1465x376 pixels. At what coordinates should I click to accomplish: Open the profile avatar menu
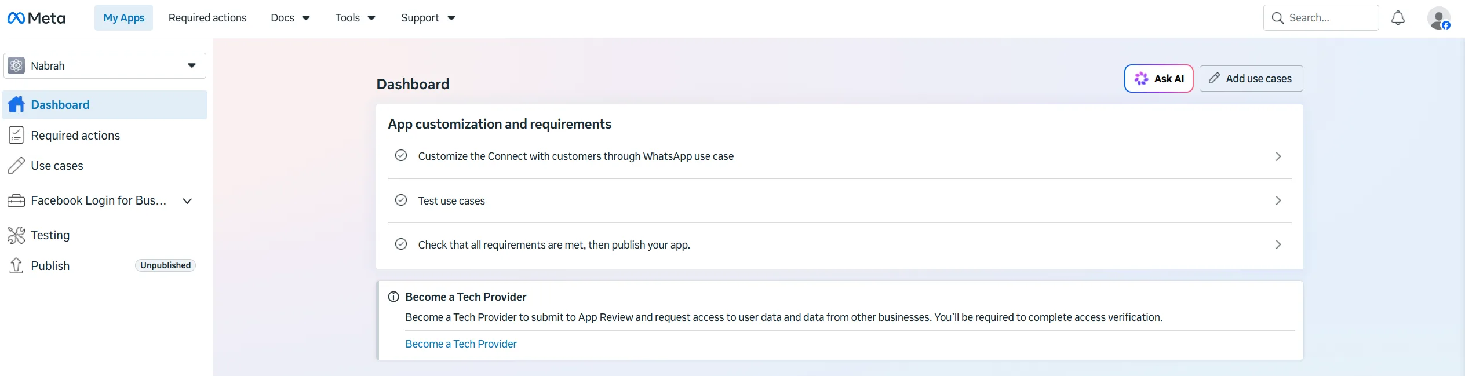(x=1438, y=18)
